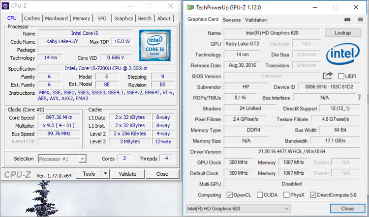Viewport: 369px width, 217px height.
Task: Click the Cores count field
Action: pyautogui.click(x=124, y=159)
